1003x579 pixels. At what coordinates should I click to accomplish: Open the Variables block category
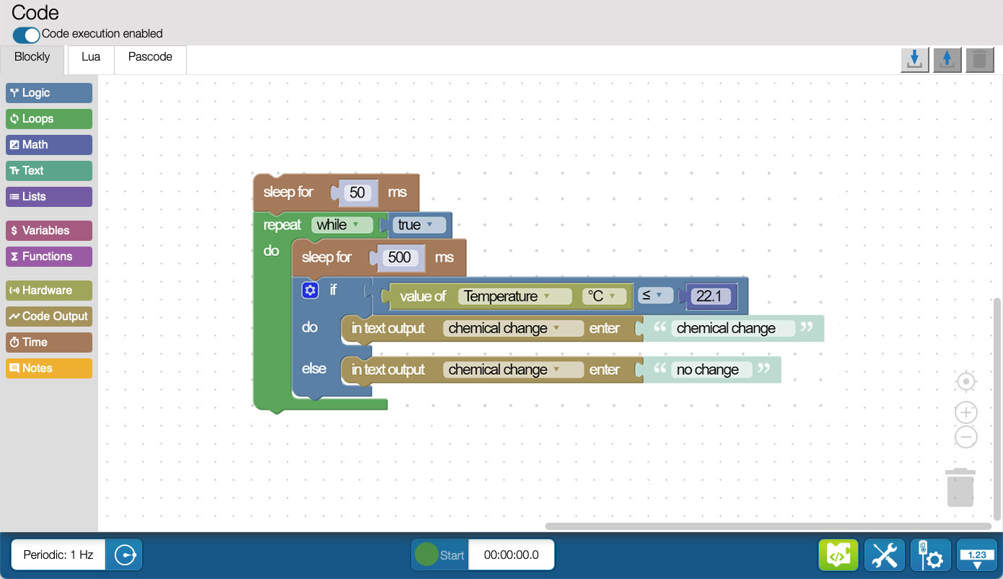[x=49, y=231]
